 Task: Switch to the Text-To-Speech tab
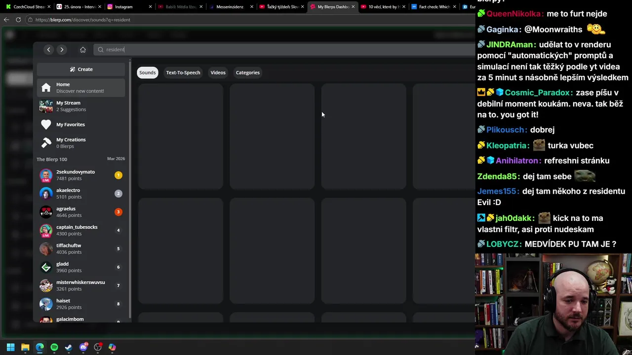[x=183, y=72]
